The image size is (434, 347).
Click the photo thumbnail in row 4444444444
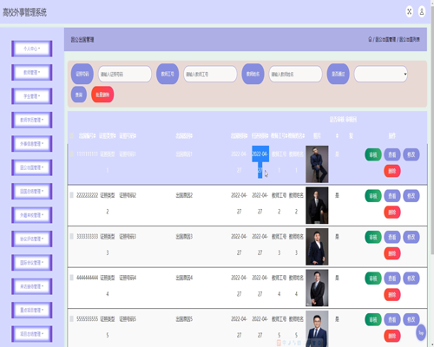pos(317,288)
